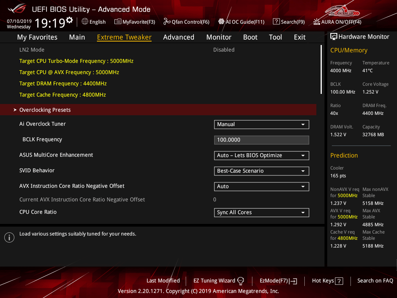The image size is (397, 298).
Task: Launch AI OC Guide(F11) icon
Action: (x=221, y=22)
